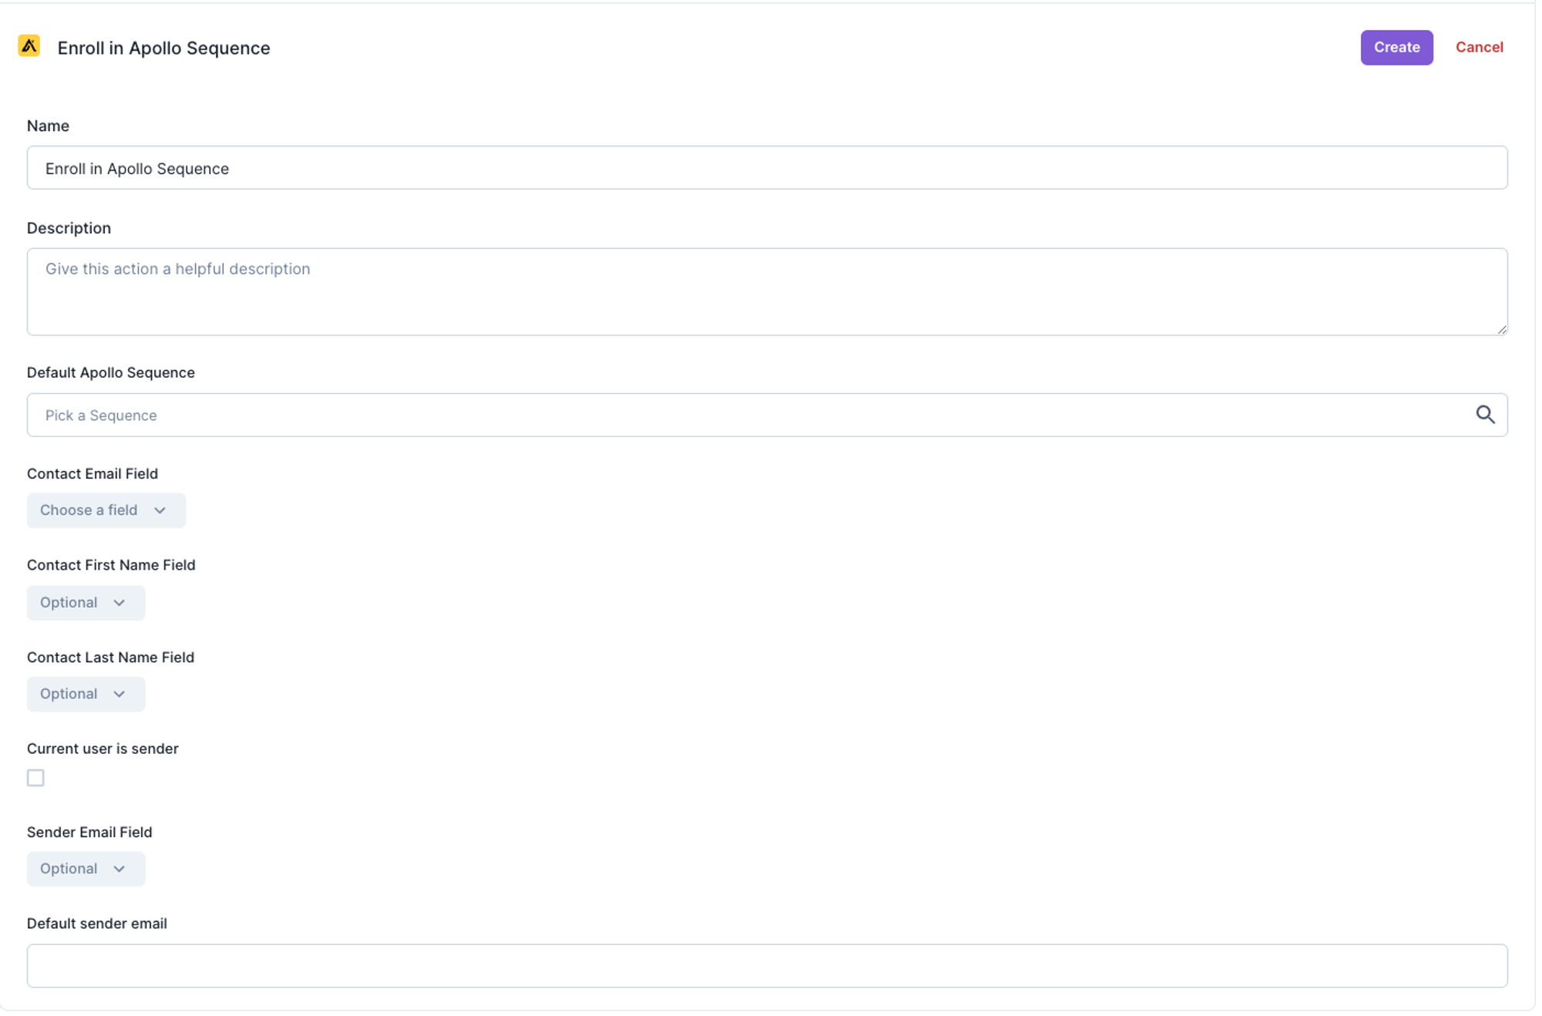Image resolution: width=1542 pixels, height=1016 pixels.
Task: Click the Apollo logo icon
Action: pyautogui.click(x=29, y=46)
